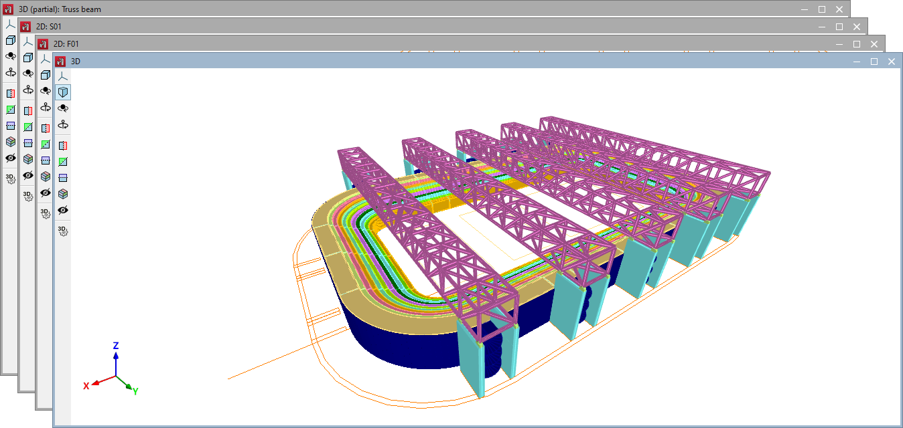The width and height of the screenshot is (903, 428).
Task: Open 3D settings gear in Truss beam window
Action: 11,179
